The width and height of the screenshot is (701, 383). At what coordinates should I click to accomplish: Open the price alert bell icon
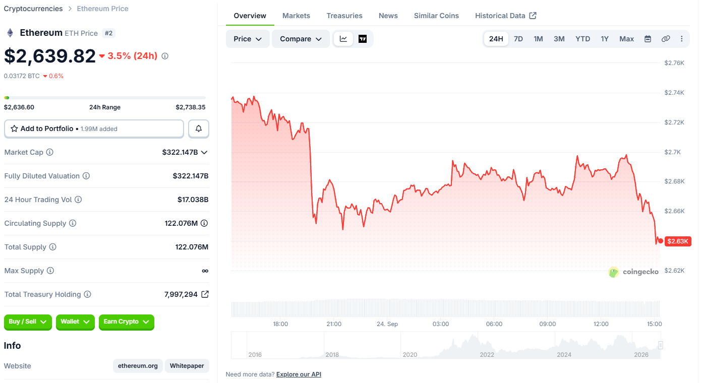pos(199,129)
